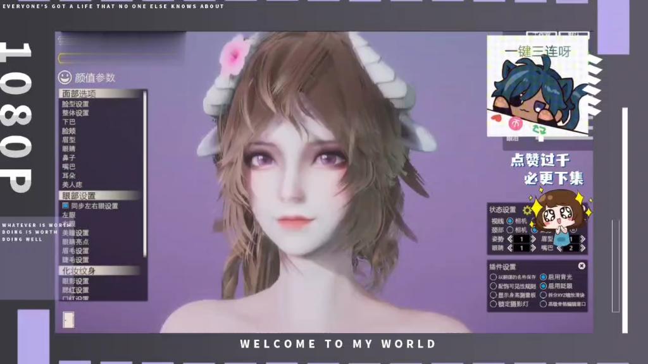Select 嘴巴 in the face list
The height and width of the screenshot is (364, 648).
click(68, 167)
